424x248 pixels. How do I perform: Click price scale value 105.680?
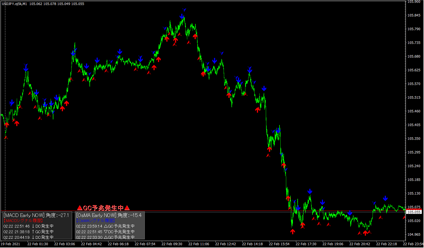pos(414,56)
